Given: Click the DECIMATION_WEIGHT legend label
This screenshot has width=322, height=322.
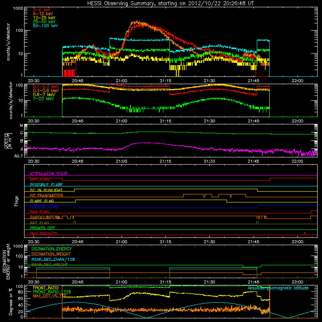Looking at the screenshot, I should tap(51, 254).
